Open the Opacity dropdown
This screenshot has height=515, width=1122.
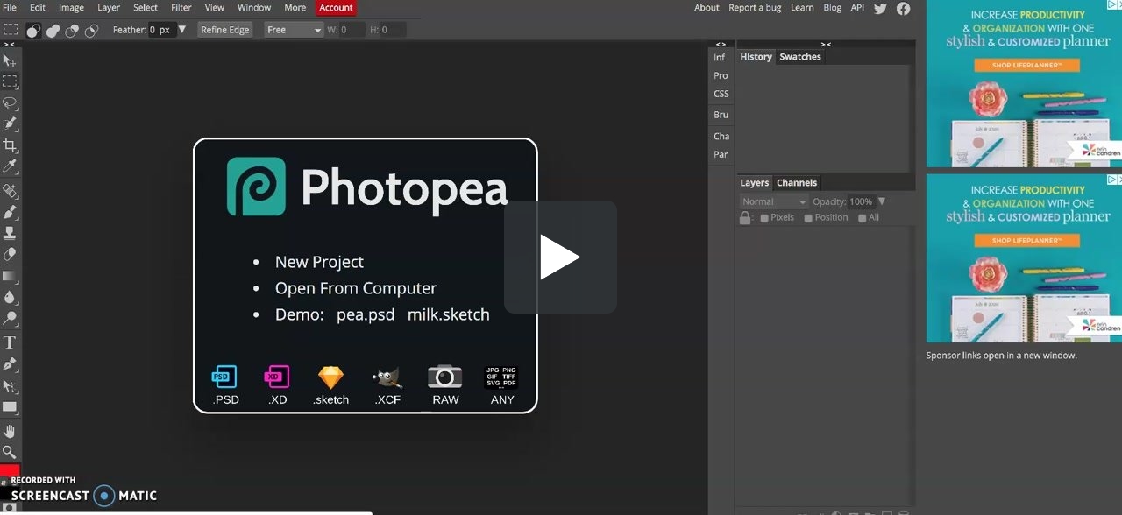pos(882,201)
